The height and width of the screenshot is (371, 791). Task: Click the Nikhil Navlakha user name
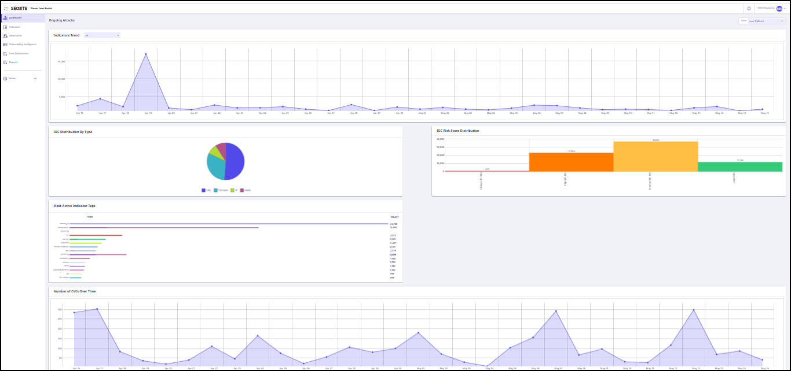click(766, 8)
